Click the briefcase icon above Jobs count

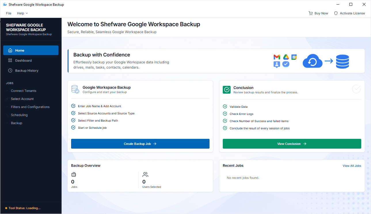tap(74, 175)
